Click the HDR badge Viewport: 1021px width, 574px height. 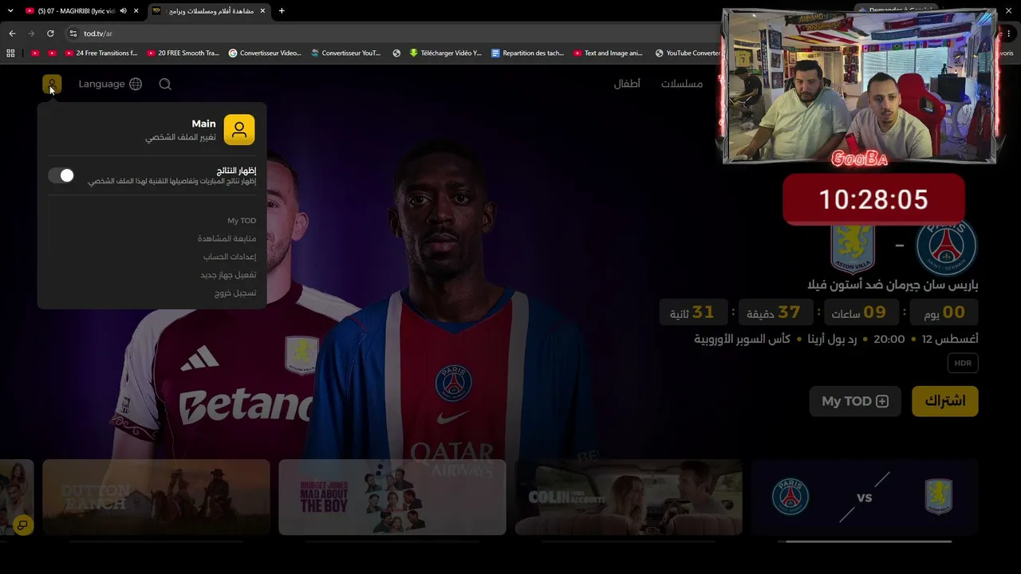point(963,364)
